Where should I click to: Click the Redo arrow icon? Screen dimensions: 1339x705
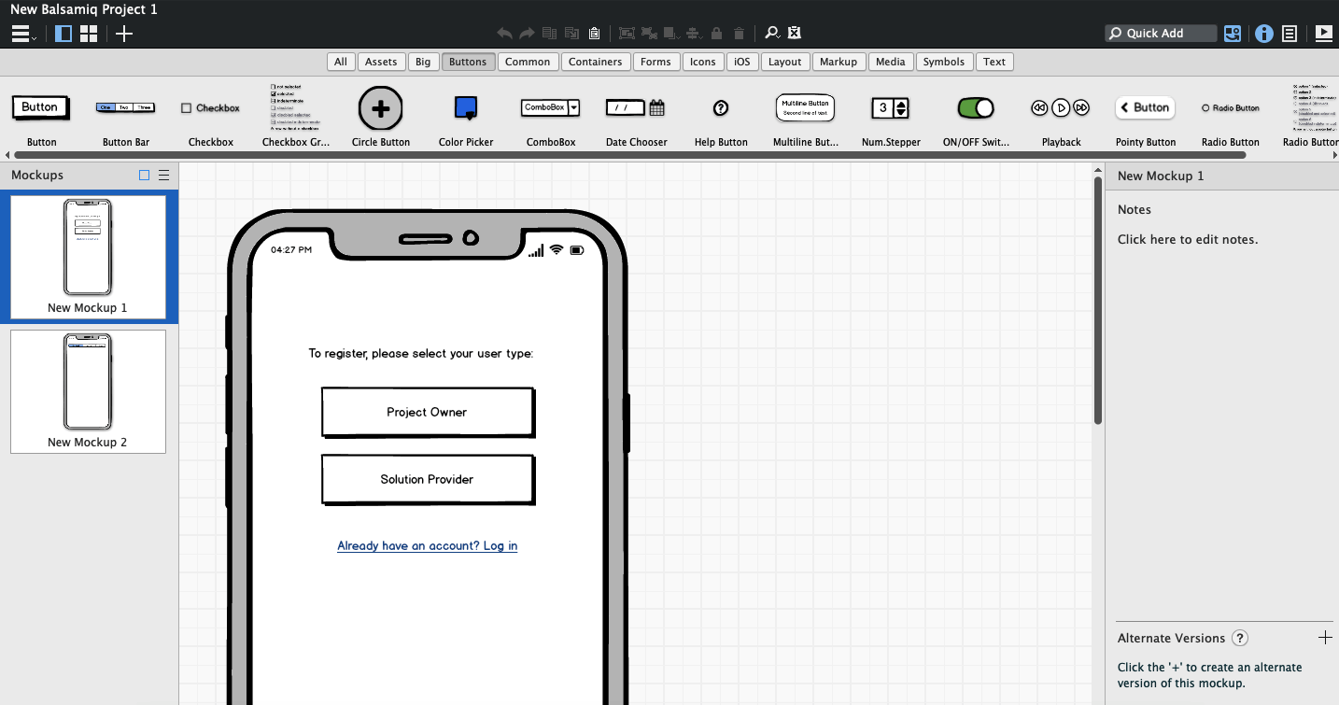[x=528, y=34]
